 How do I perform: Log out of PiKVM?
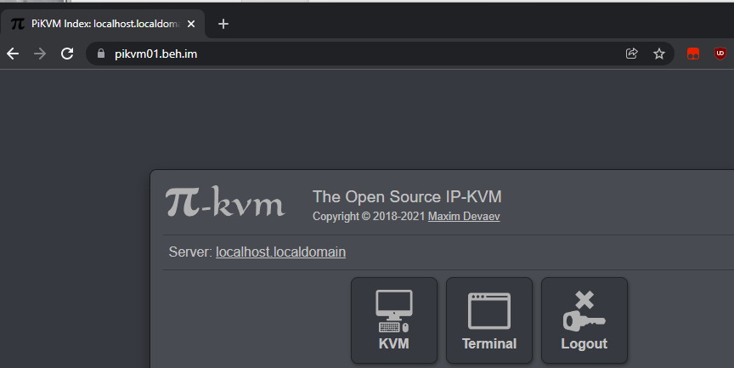[584, 320]
